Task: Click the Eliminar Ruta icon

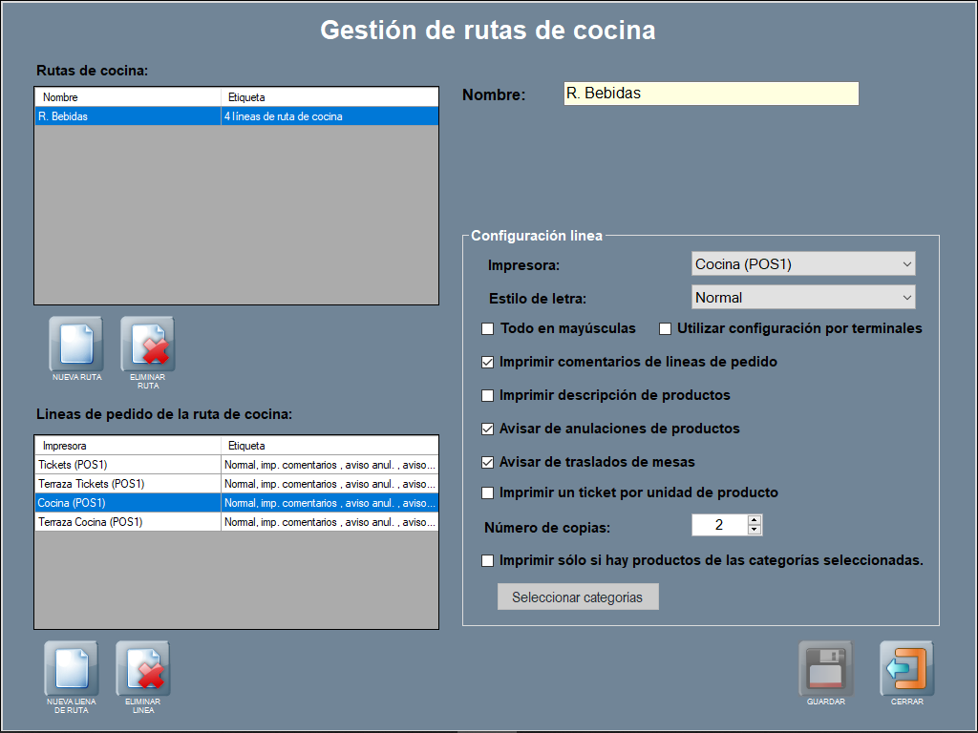Action: [x=147, y=344]
